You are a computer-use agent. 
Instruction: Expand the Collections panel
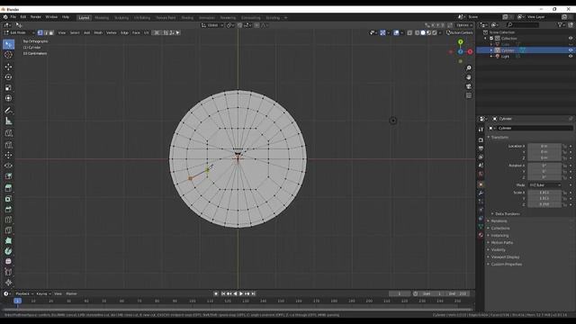point(499,228)
